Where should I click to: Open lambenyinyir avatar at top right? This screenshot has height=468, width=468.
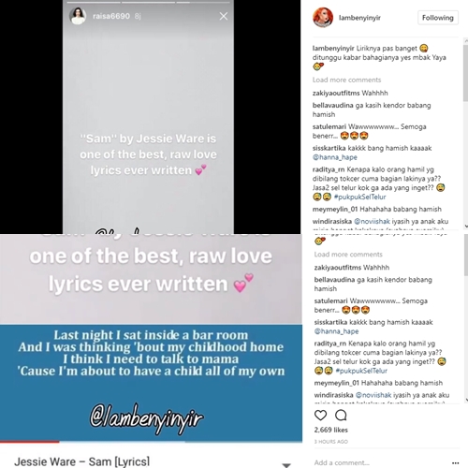point(323,18)
